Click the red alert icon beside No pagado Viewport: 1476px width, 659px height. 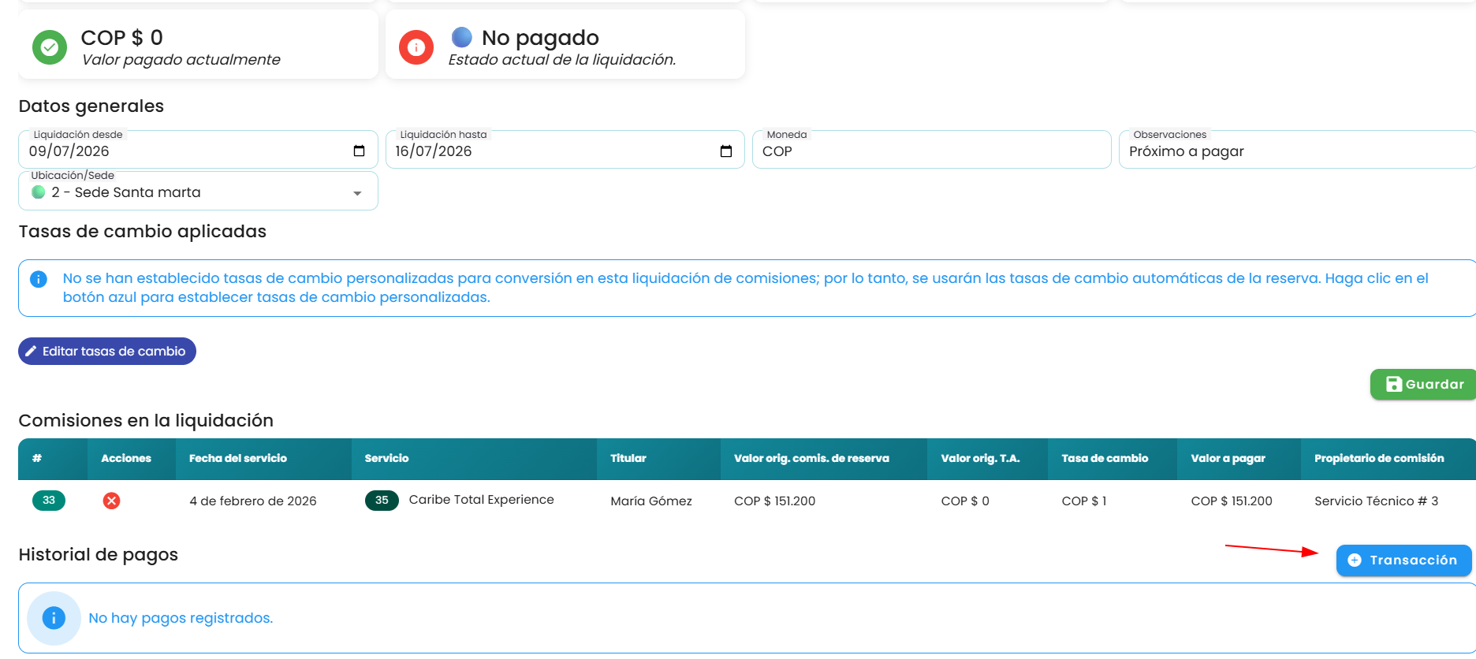pyautogui.click(x=416, y=47)
